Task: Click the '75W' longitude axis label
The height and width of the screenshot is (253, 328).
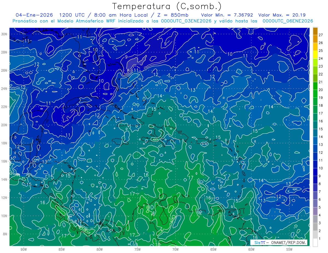Action: click(137, 249)
